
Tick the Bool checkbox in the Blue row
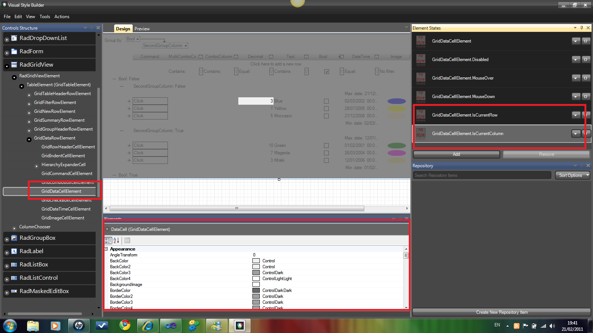[x=326, y=101]
